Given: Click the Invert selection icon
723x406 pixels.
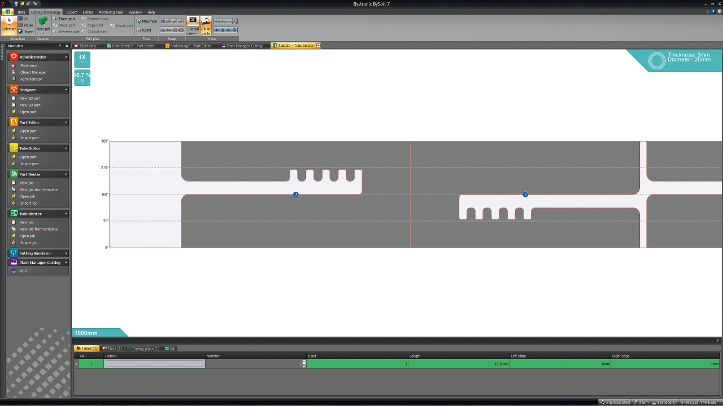Looking at the screenshot, I should pyautogui.click(x=26, y=32).
